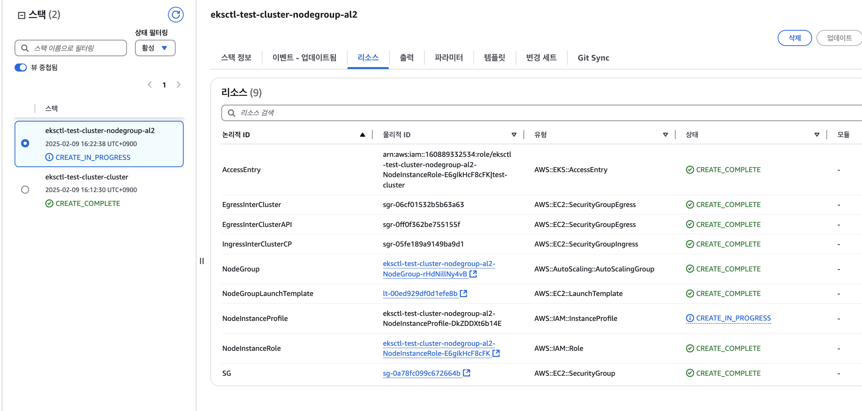862x411 pixels.
Task: Open the 템플릿 tab
Action: [495, 58]
